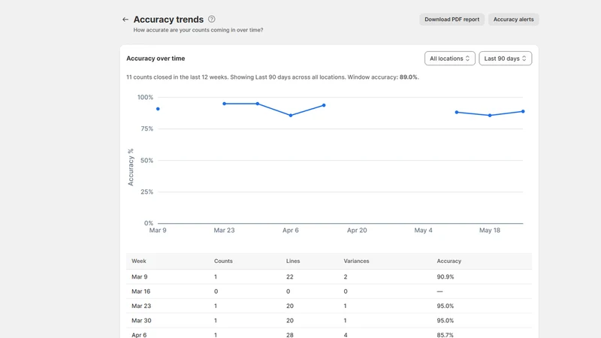Click the Accuracy column header

click(448, 261)
